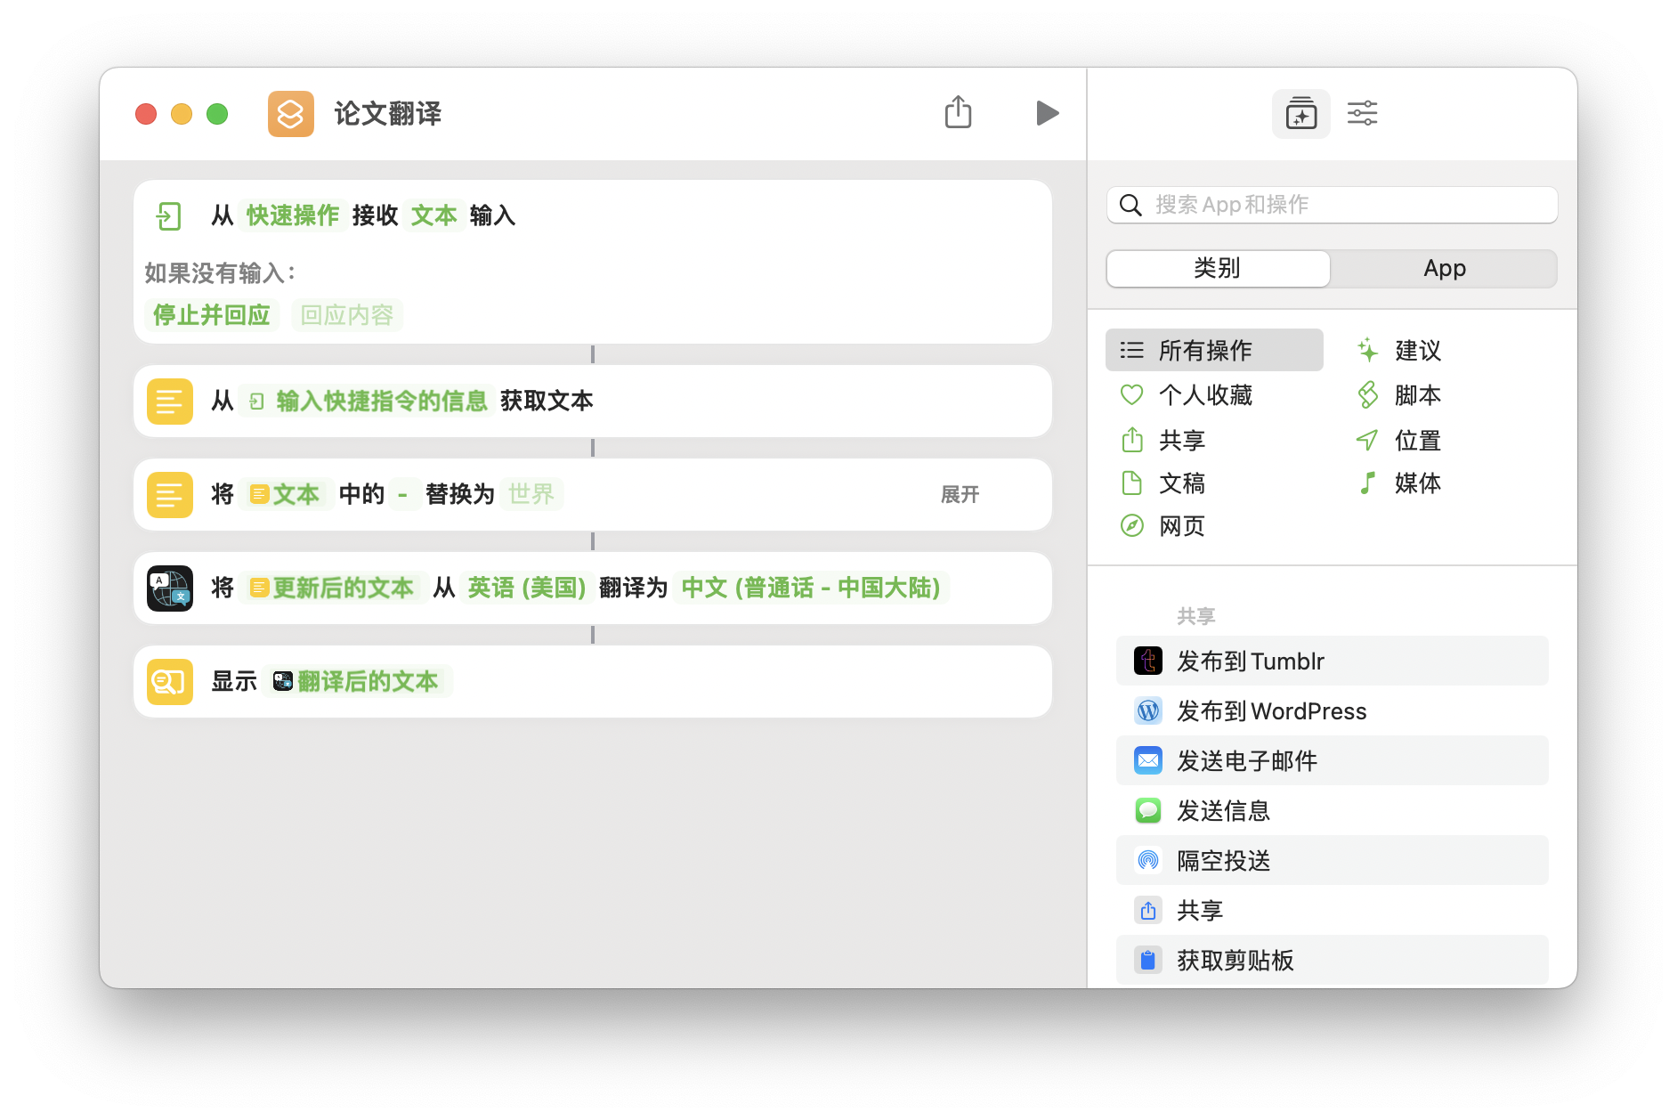
Task: Click the AirDrop icon
Action: pos(1148,860)
